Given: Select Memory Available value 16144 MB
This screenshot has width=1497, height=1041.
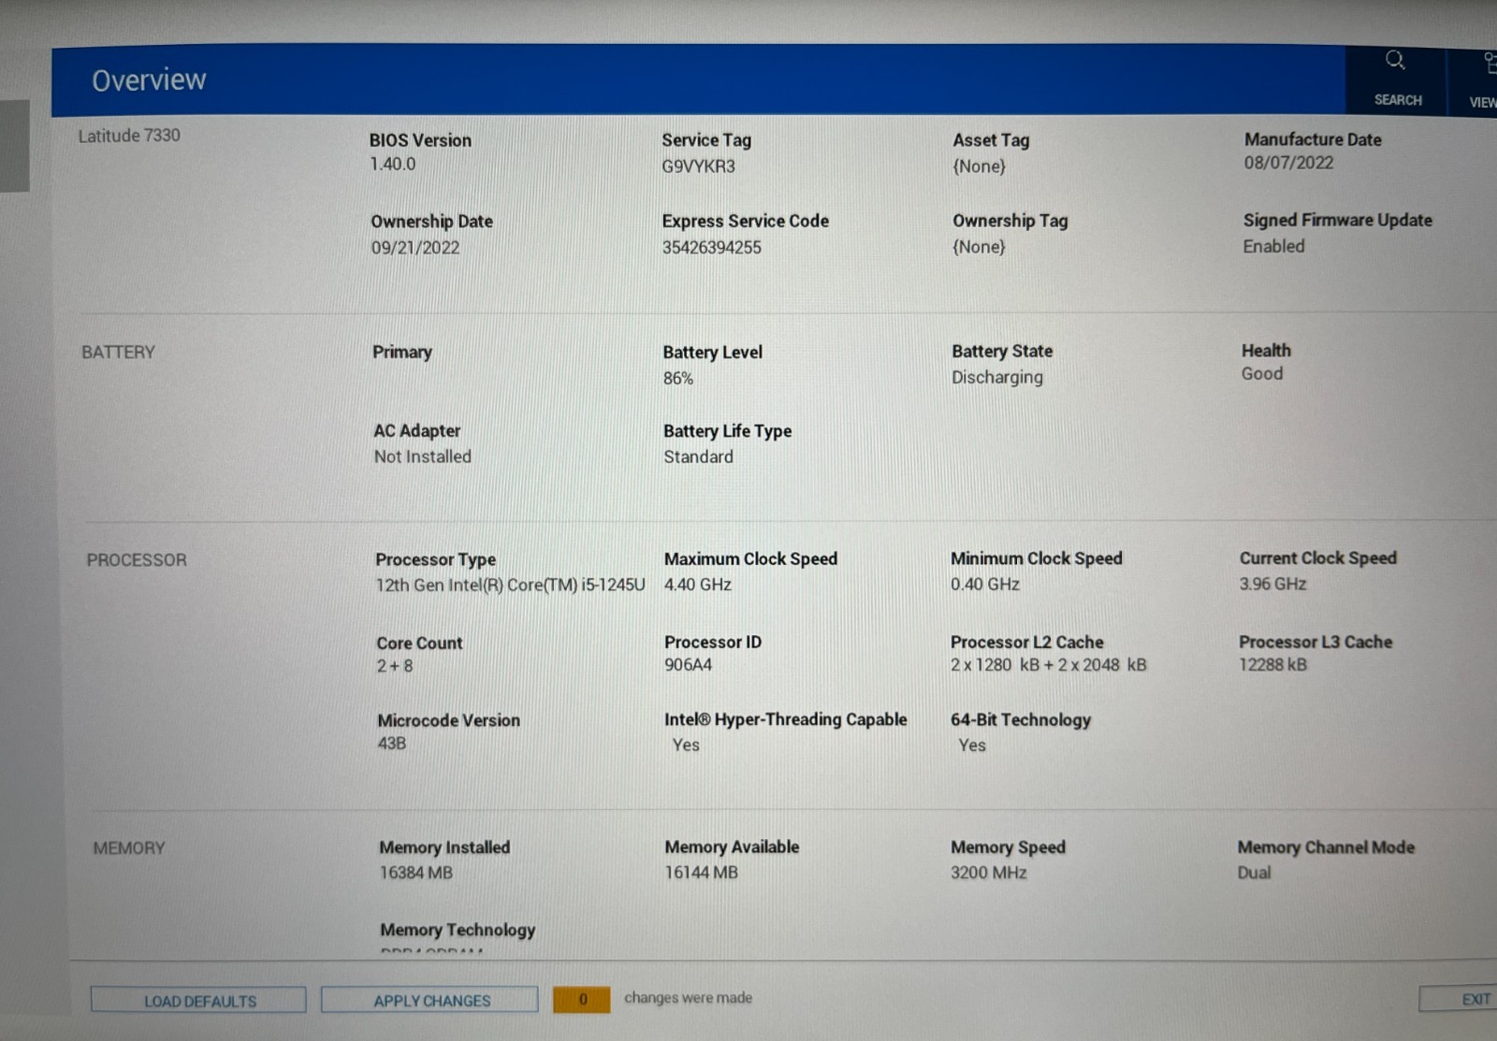Looking at the screenshot, I should (701, 873).
